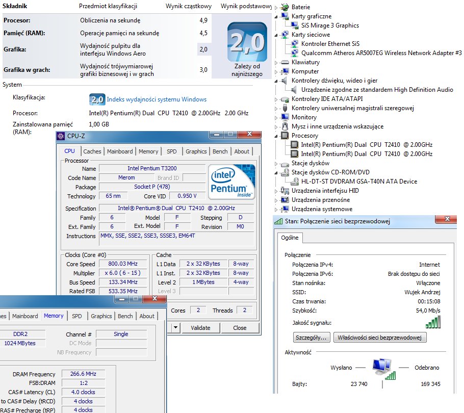Open the Mainboard tab in front CPU-Z window
The image size is (464, 413).
click(25, 316)
